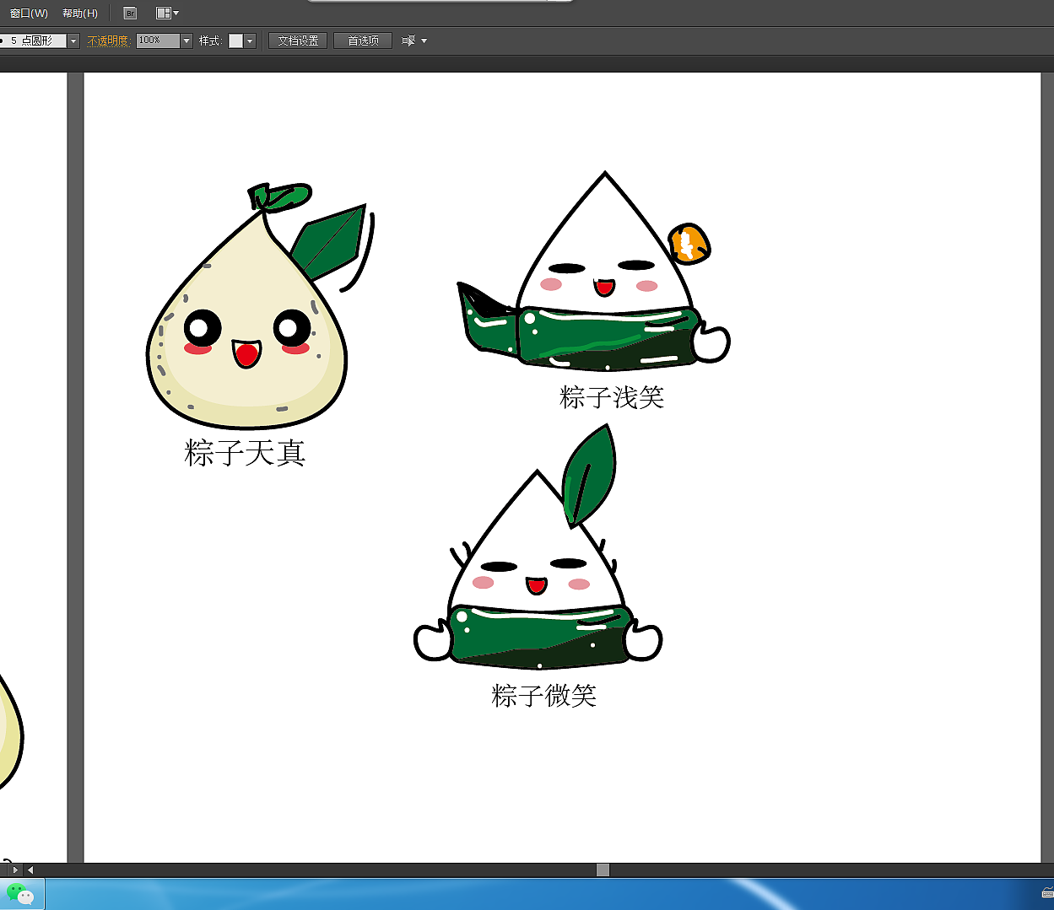Click the 不透明度 opacity link
The height and width of the screenshot is (910, 1054).
click(x=109, y=40)
